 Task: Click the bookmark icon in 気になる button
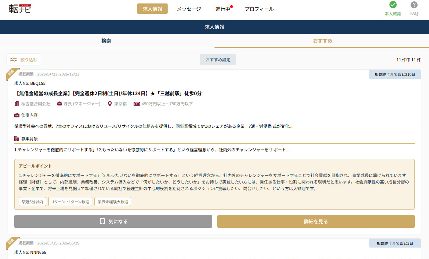pos(102,221)
